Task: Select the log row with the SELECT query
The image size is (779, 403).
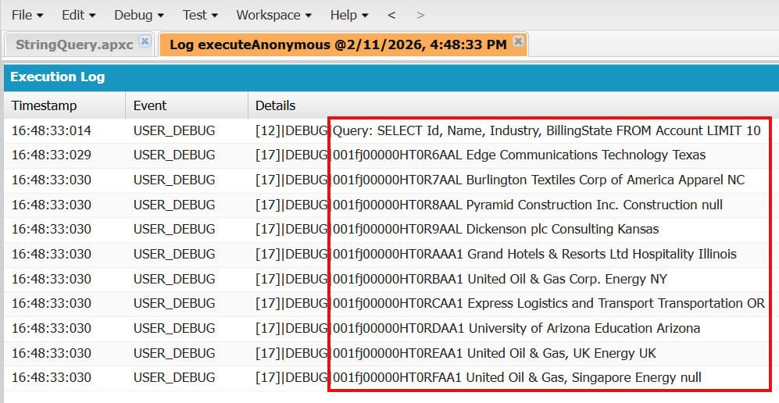Action: click(391, 131)
